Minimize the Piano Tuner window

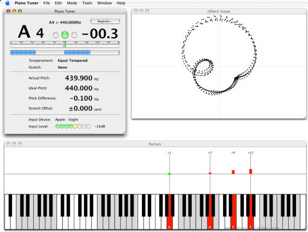point(14,11)
